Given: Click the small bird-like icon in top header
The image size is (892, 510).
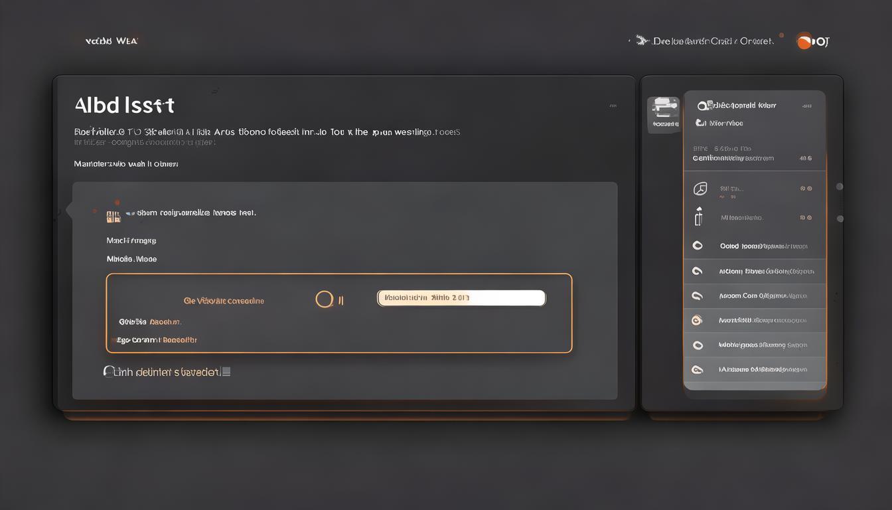Looking at the screenshot, I should point(641,41).
